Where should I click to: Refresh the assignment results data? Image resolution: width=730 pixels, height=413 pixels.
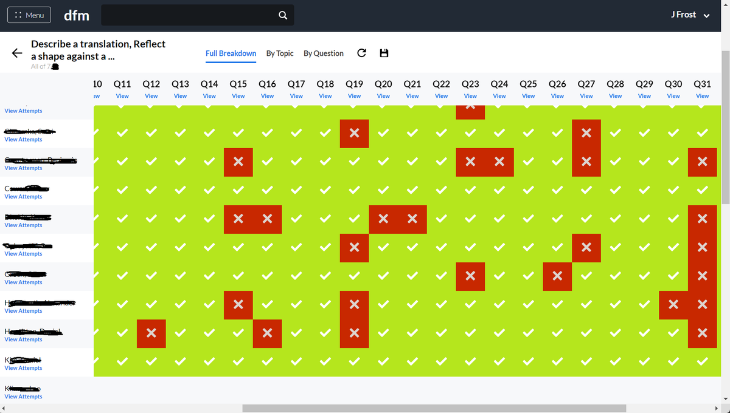(x=362, y=53)
